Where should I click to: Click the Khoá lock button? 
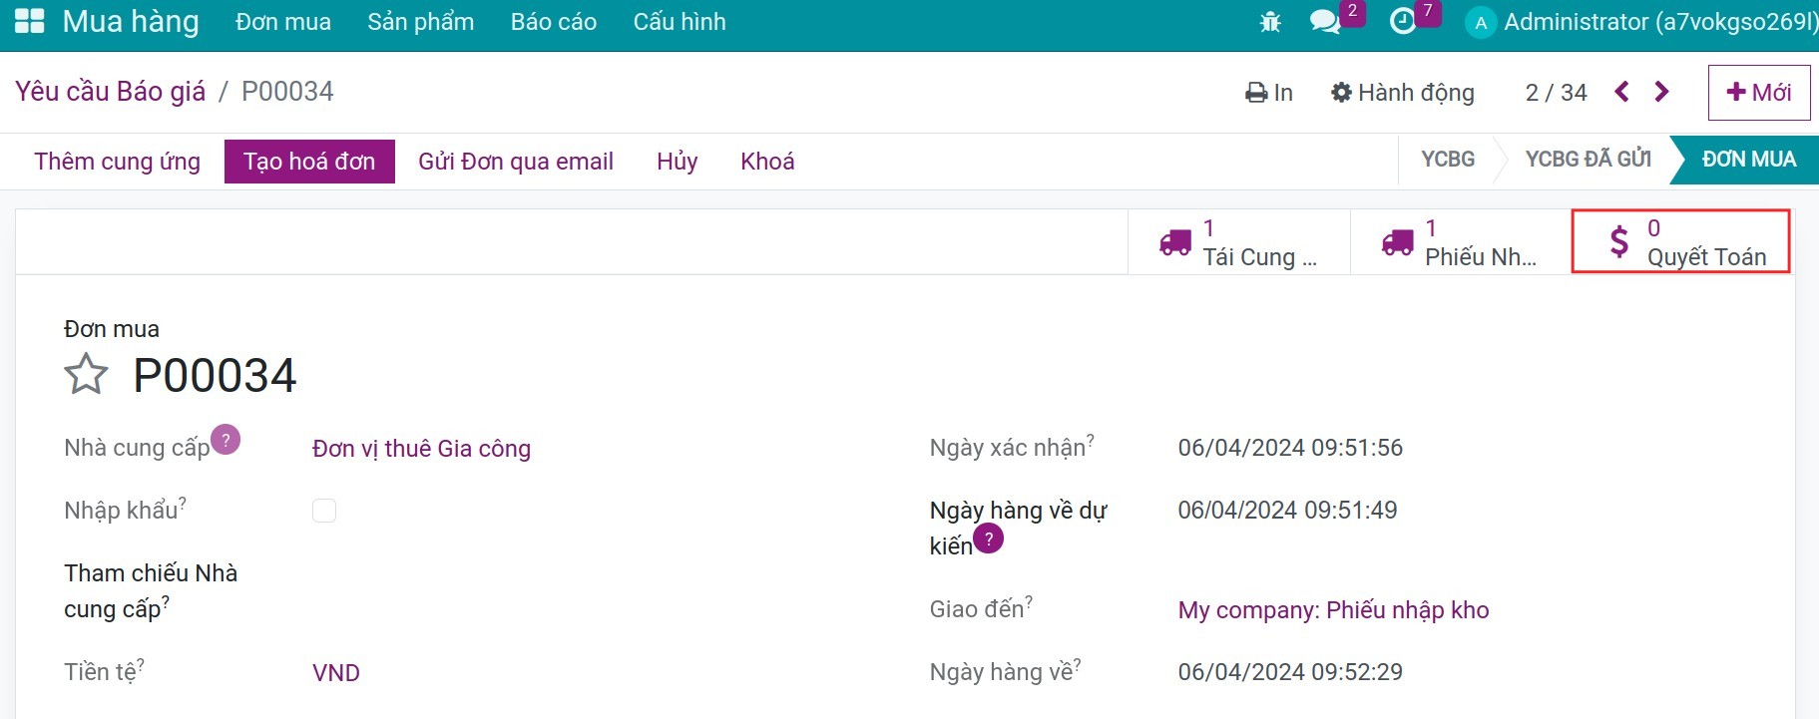tap(767, 162)
